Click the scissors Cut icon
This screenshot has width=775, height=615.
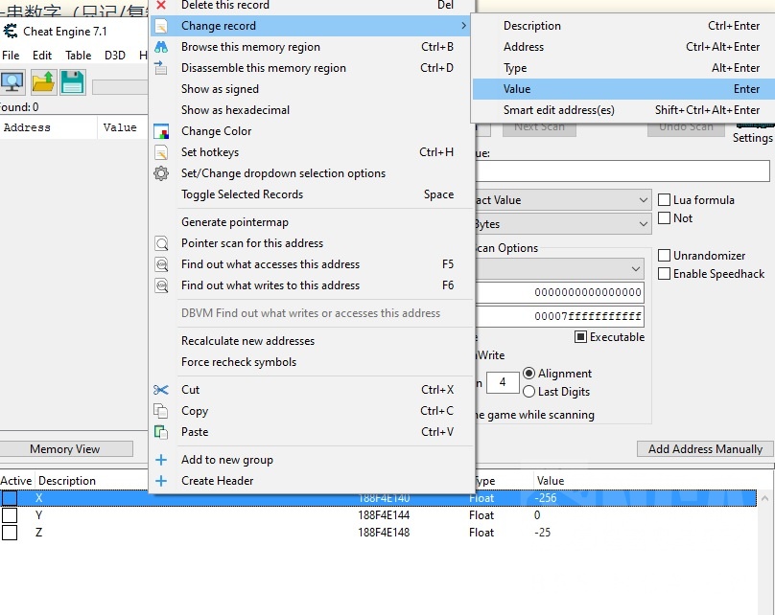[161, 390]
